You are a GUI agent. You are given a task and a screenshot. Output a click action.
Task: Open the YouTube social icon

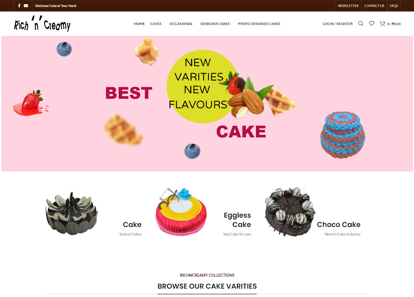pyautogui.click(x=26, y=6)
